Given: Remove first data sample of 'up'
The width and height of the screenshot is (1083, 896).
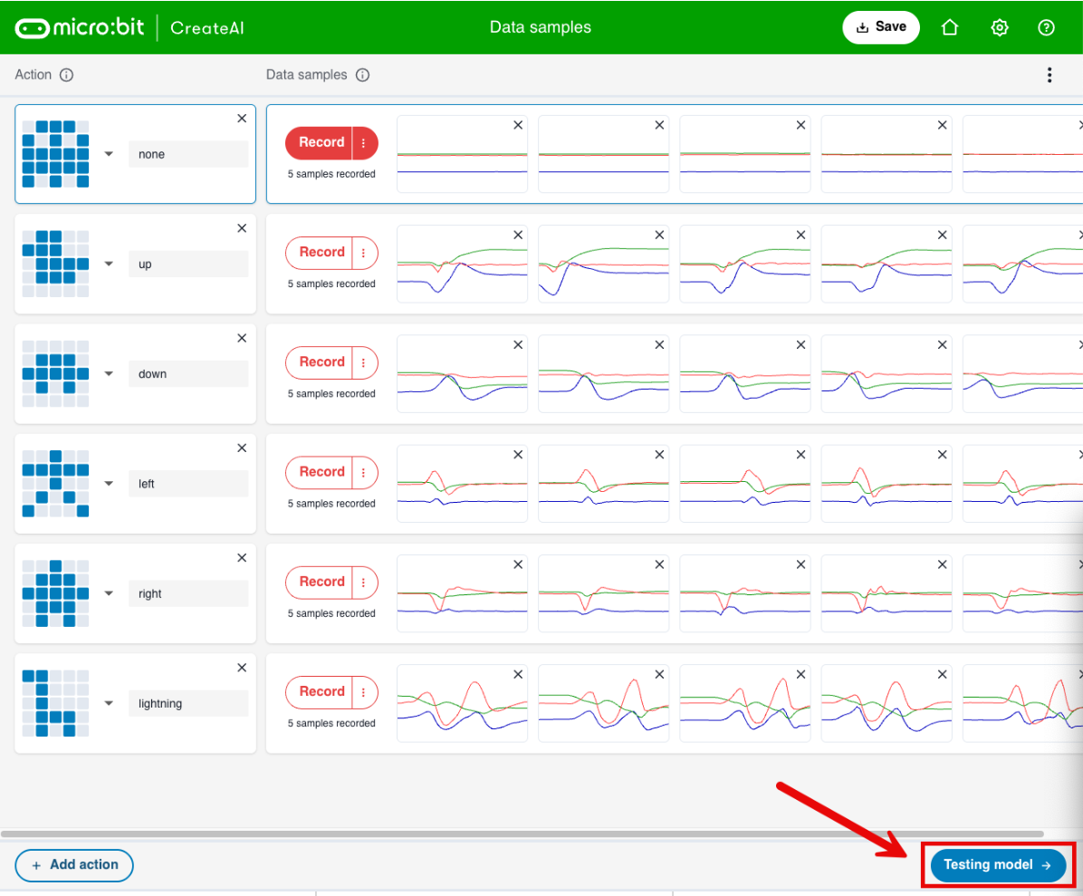Looking at the screenshot, I should click(x=518, y=236).
